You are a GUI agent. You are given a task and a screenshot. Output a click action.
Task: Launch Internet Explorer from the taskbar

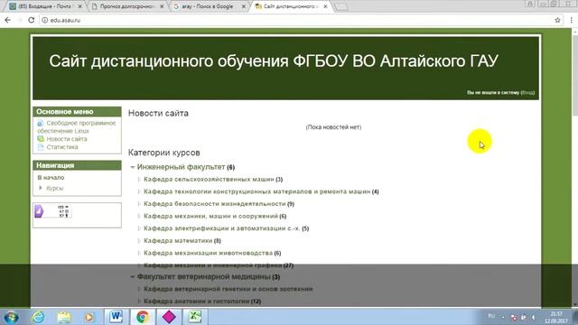38,317
